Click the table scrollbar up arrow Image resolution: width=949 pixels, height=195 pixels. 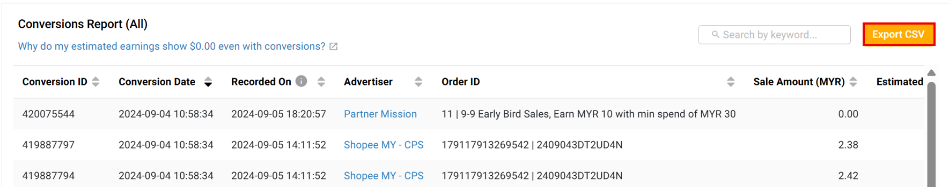(x=931, y=73)
